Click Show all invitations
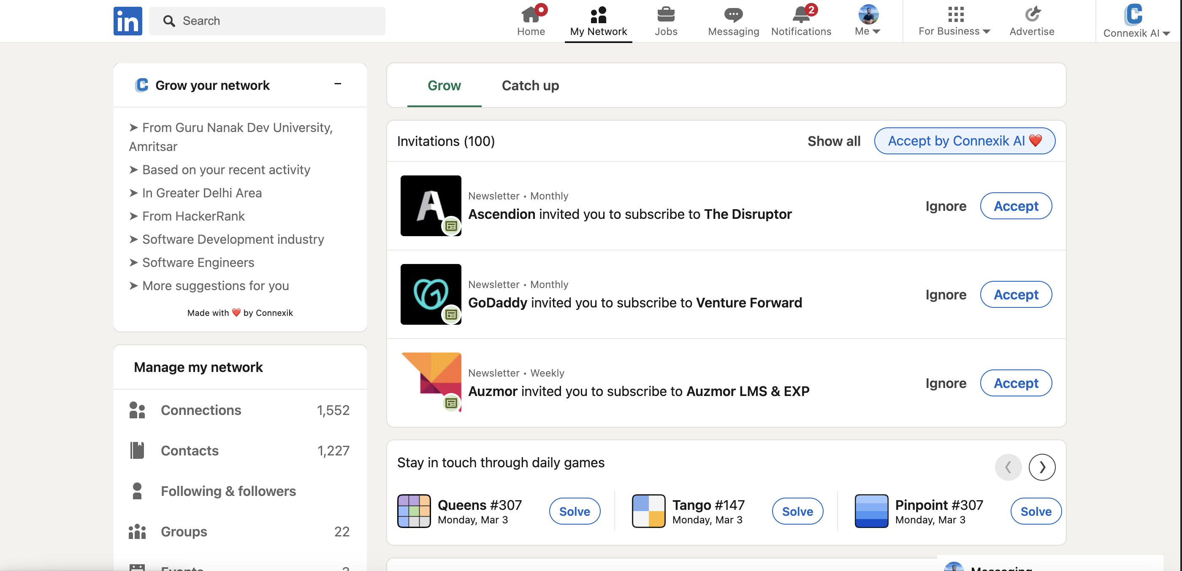The width and height of the screenshot is (1182, 571). tap(834, 141)
